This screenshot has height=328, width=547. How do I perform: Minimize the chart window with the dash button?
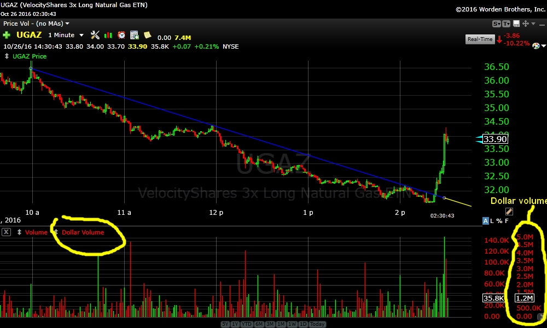pos(542,24)
